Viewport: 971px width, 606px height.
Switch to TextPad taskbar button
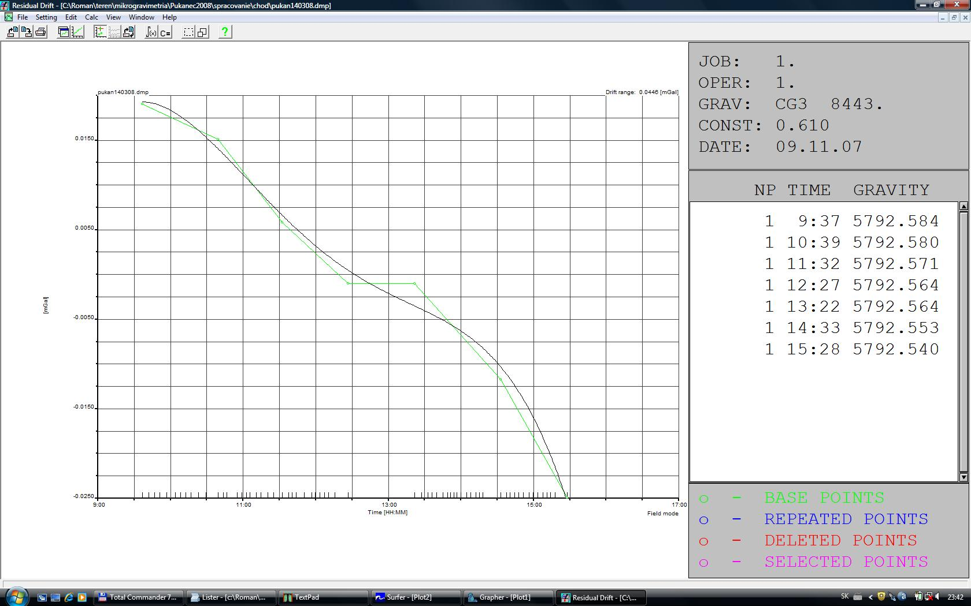324,597
